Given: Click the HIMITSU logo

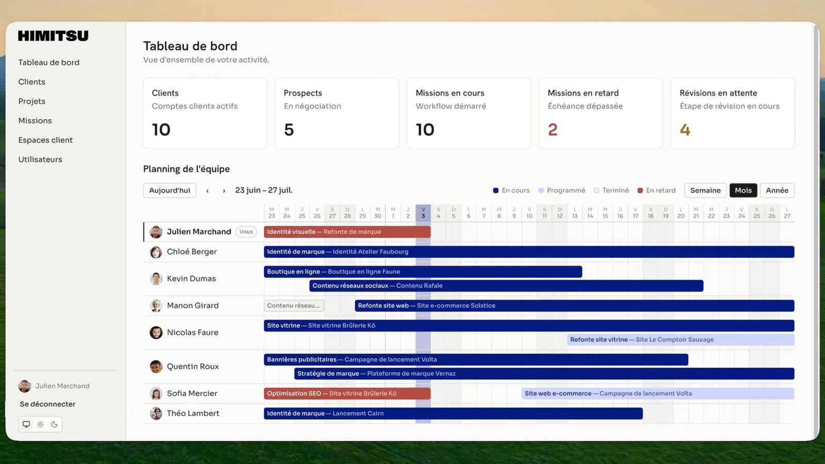Looking at the screenshot, I should [x=53, y=36].
